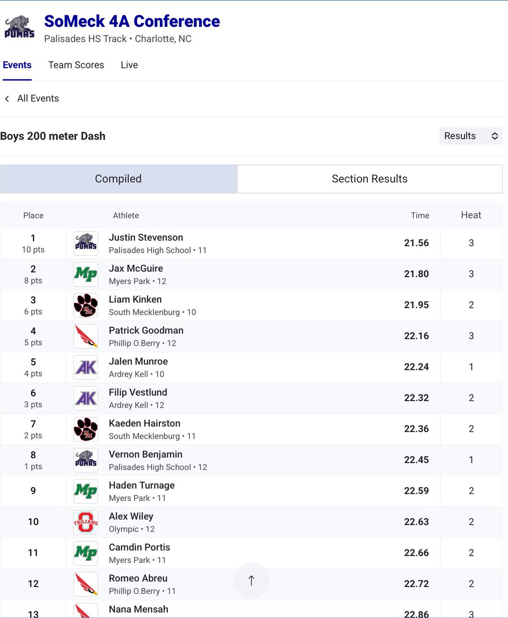Viewport: 508px width, 618px height.
Task: Switch to Section Results tab
Action: 369,179
